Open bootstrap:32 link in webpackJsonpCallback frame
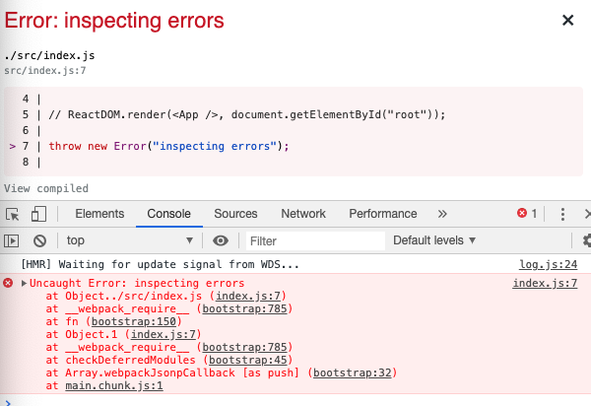 [x=353, y=372]
